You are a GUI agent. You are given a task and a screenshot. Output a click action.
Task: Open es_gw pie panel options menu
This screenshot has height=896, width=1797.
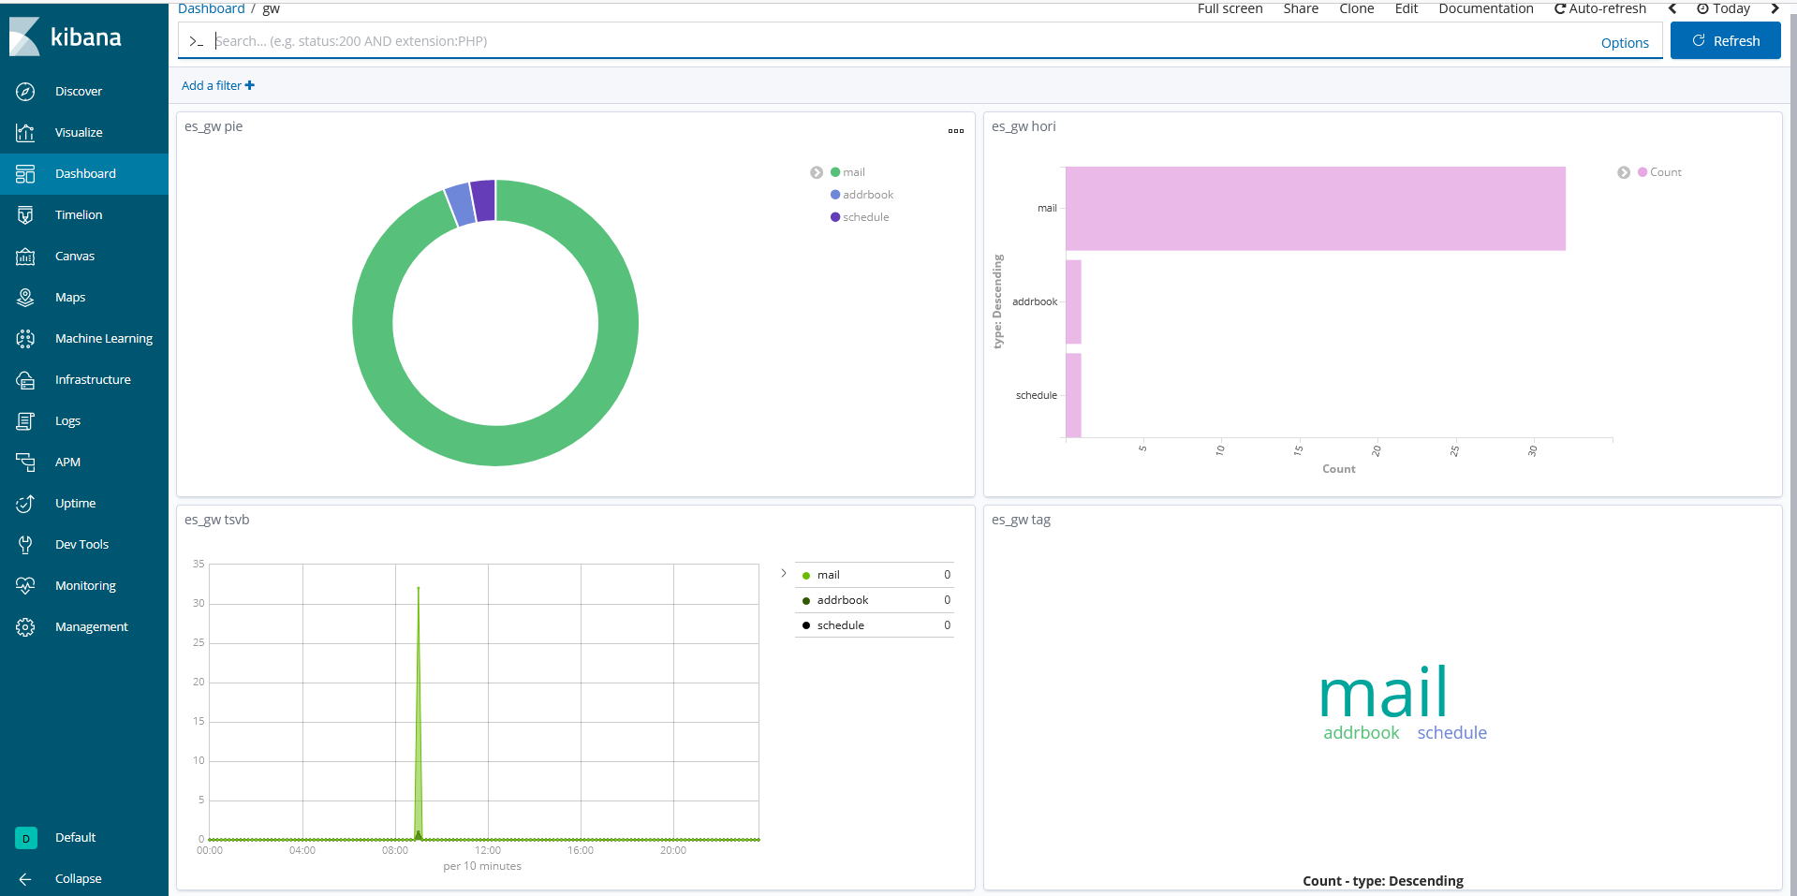(x=955, y=131)
